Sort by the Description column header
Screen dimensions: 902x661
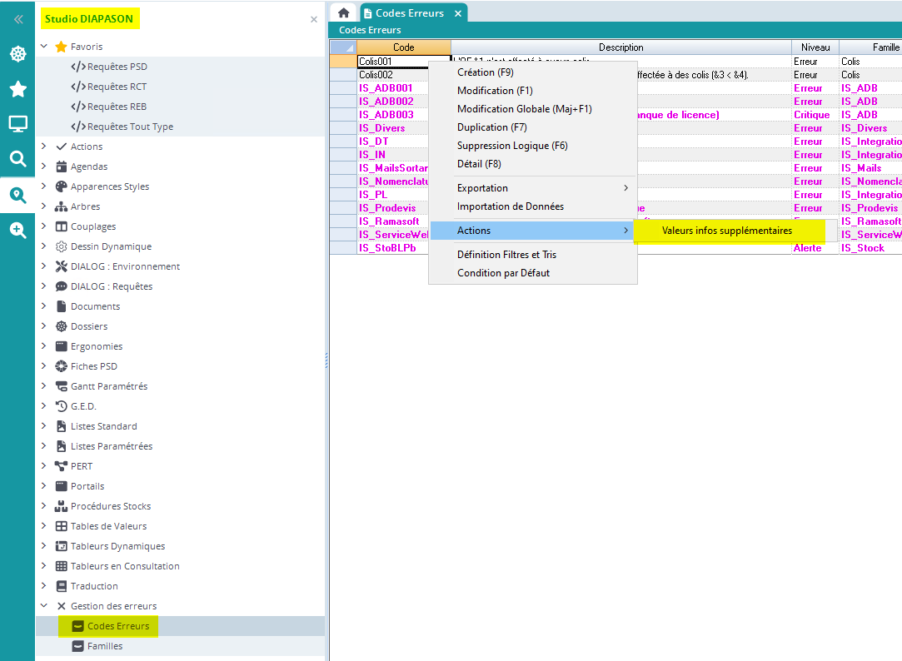620,47
